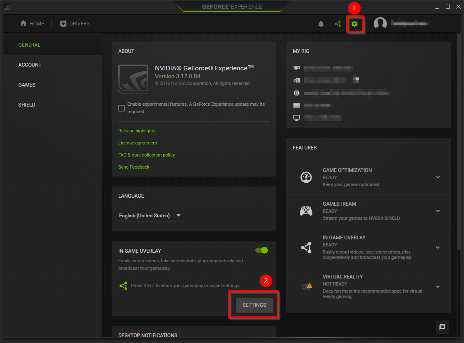Expand the Game Optimization feature
Image resolution: width=464 pixels, height=343 pixels.
coord(438,177)
